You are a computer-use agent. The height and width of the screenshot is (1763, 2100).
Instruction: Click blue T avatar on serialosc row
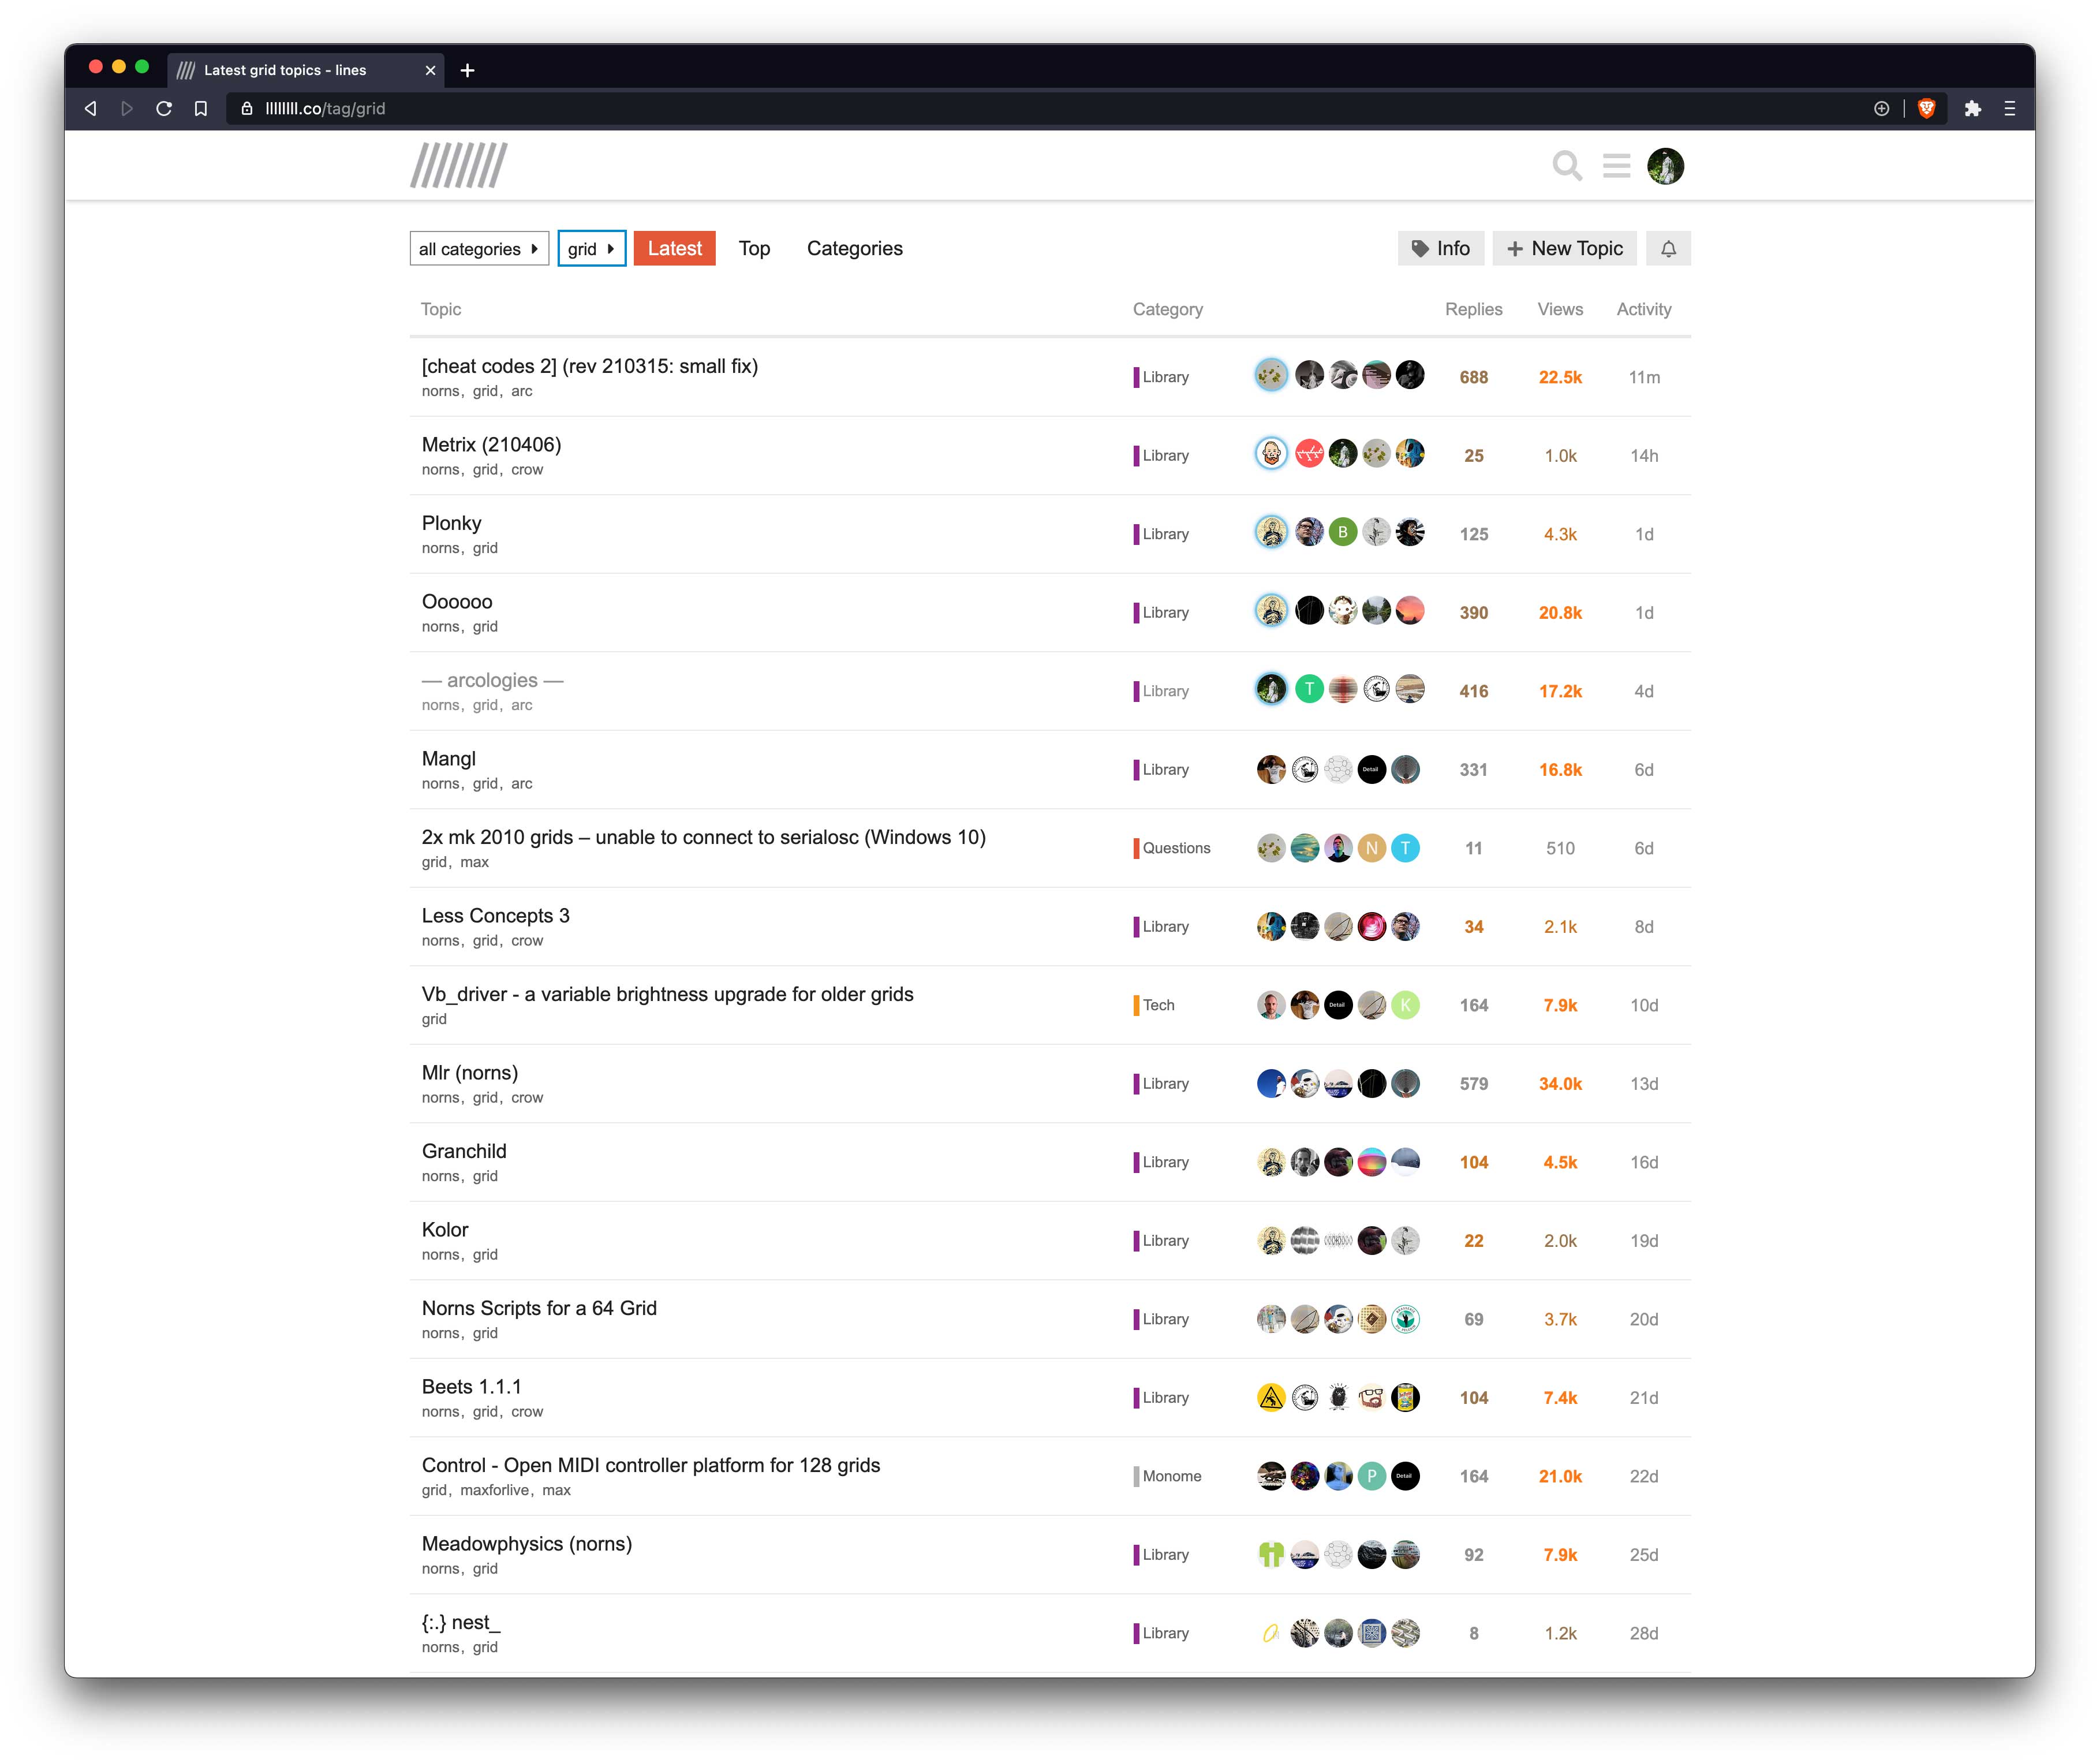tap(1405, 848)
